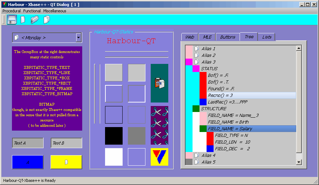The image size is (319, 185).
Task: Click the Test B button
Action: tap(66, 143)
